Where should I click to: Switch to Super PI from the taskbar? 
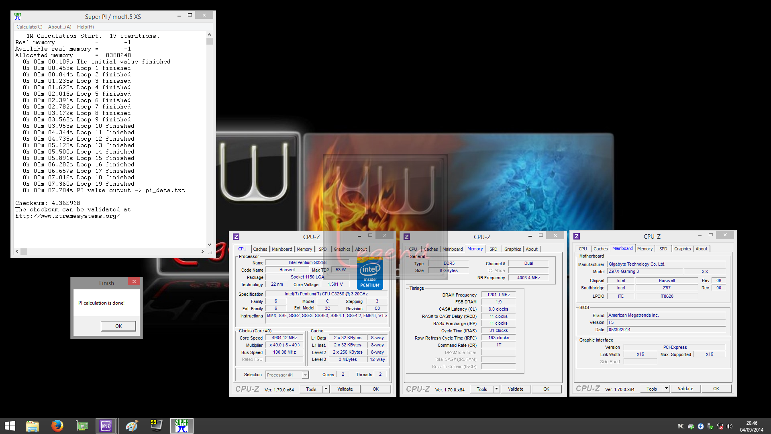click(x=182, y=426)
